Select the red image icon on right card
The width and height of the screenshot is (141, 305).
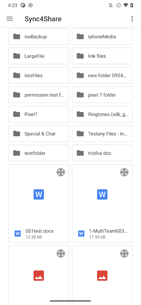coord(102,275)
